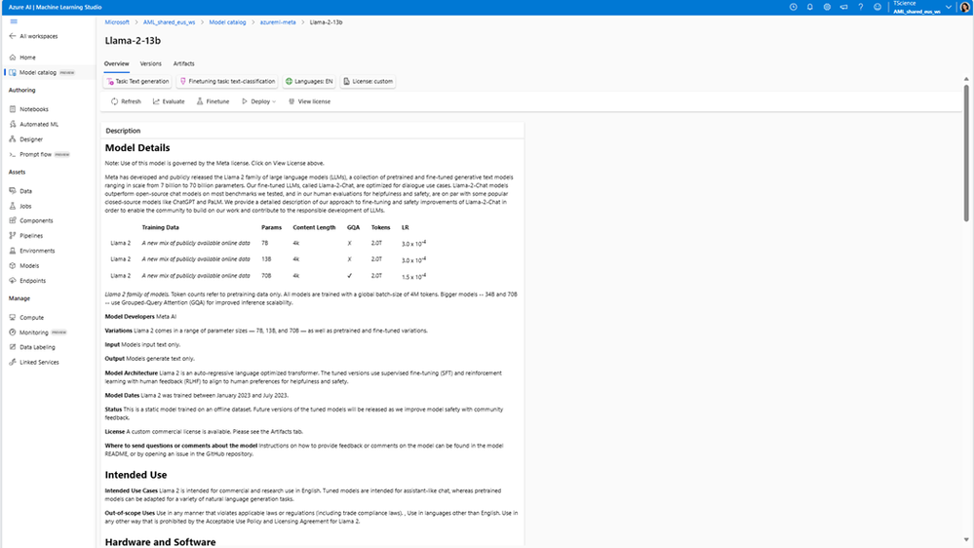Open Home in the sidebar
This screenshot has width=974, height=548.
[22, 58]
